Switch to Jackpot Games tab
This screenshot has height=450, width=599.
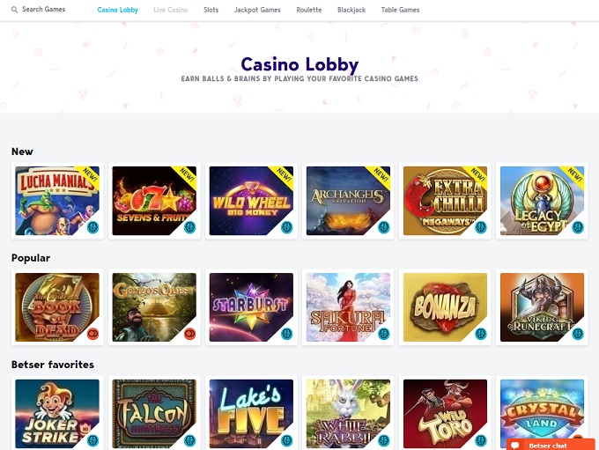coord(257,10)
